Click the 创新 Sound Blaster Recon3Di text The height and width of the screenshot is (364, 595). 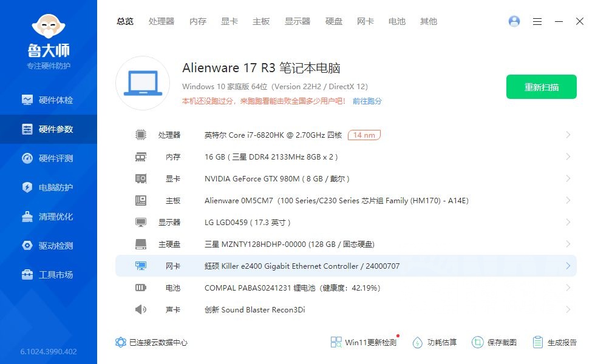pyautogui.click(x=254, y=310)
